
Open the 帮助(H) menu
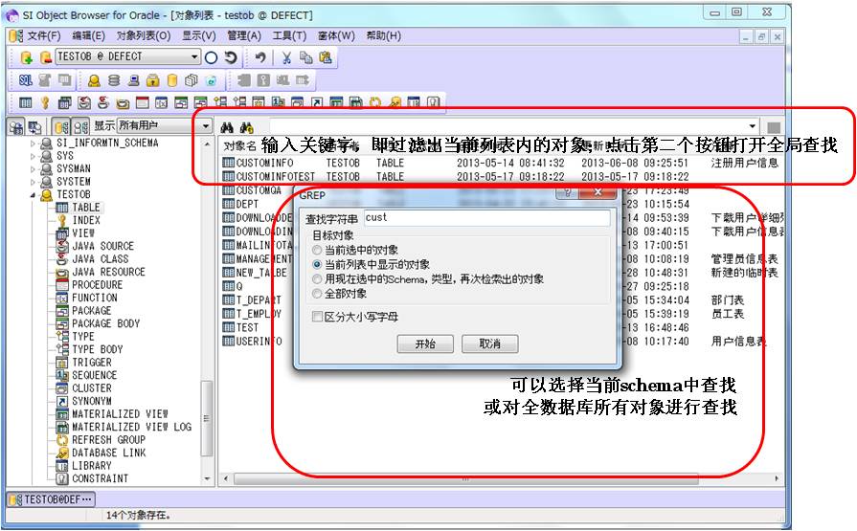click(x=384, y=35)
